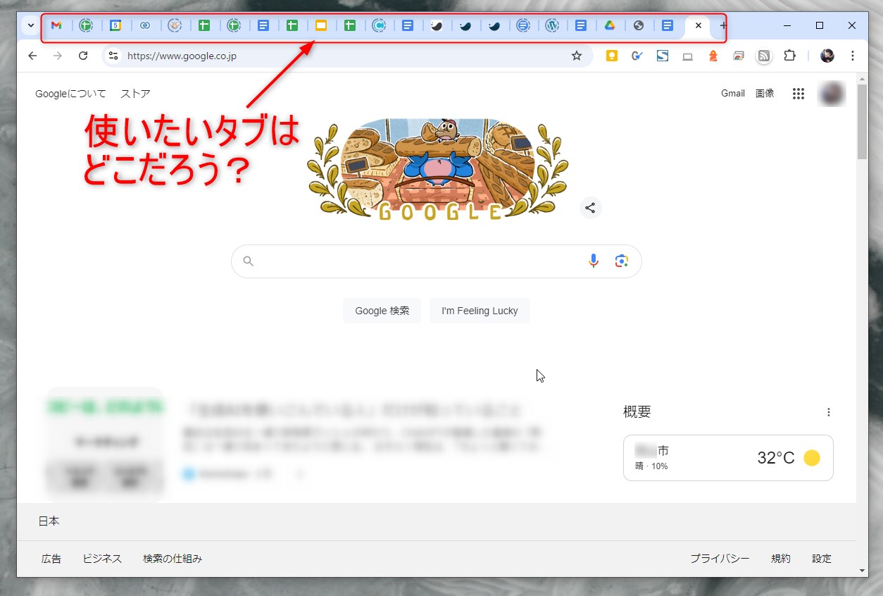The image size is (883, 596).
Task: Open the orange lighthouse extension
Action: click(713, 56)
